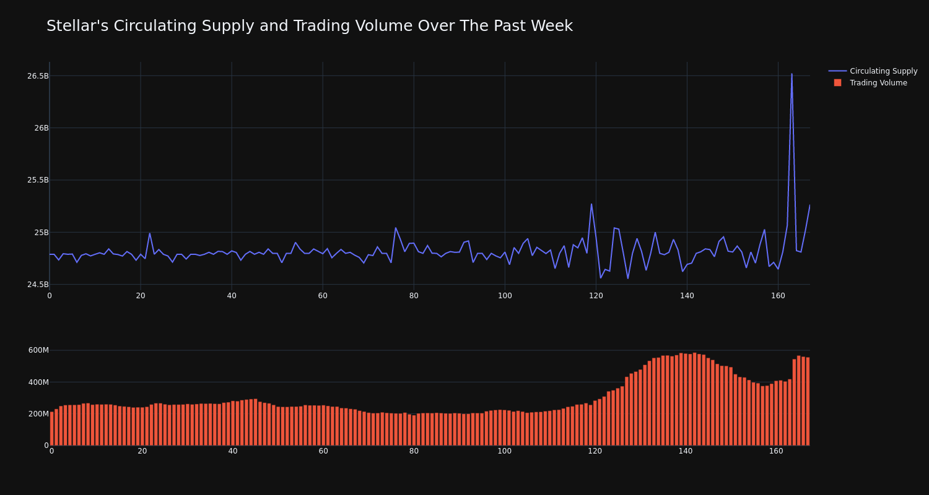
Task: Click the 24.5B y-axis label
Action: (x=38, y=285)
